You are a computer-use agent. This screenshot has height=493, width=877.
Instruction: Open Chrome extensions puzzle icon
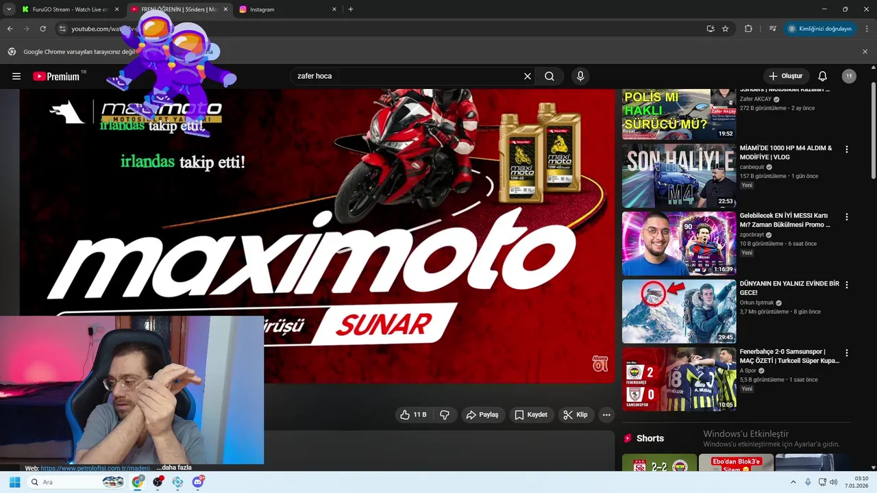point(748,29)
